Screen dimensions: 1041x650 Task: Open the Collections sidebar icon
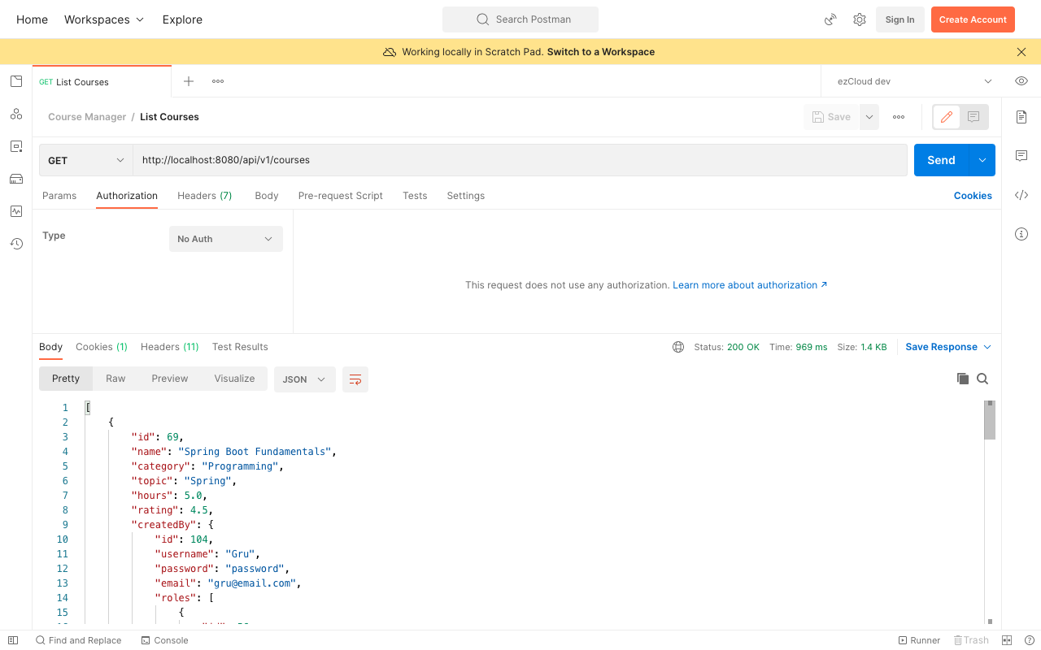(x=16, y=81)
